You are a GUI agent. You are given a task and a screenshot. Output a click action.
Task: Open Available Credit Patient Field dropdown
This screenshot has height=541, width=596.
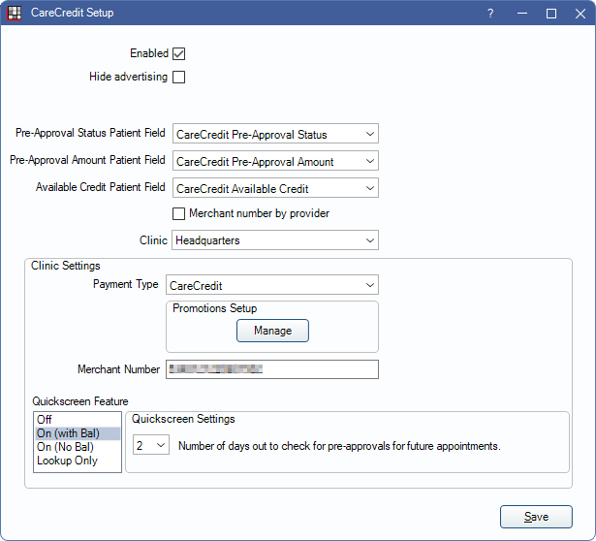(x=275, y=188)
